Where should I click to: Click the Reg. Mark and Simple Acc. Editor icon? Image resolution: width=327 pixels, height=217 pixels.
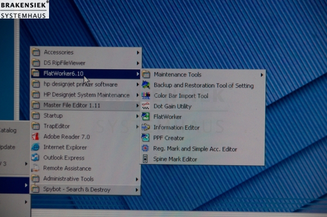click(x=145, y=148)
